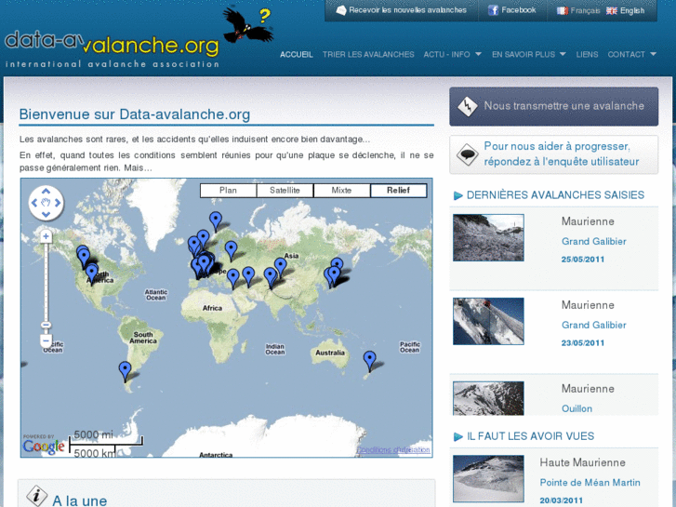Expand the ACTU - INFO dropdown arrow
This screenshot has width=676, height=507.
tap(478, 54)
